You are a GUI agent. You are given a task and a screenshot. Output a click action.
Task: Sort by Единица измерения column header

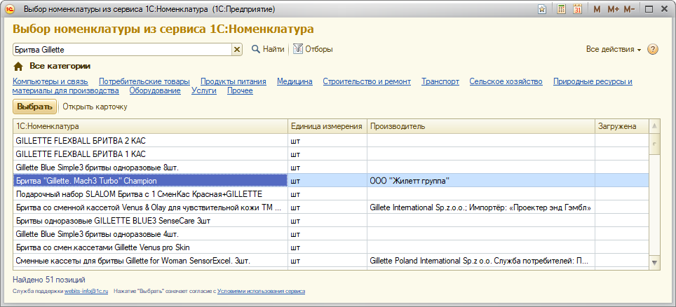coord(327,126)
